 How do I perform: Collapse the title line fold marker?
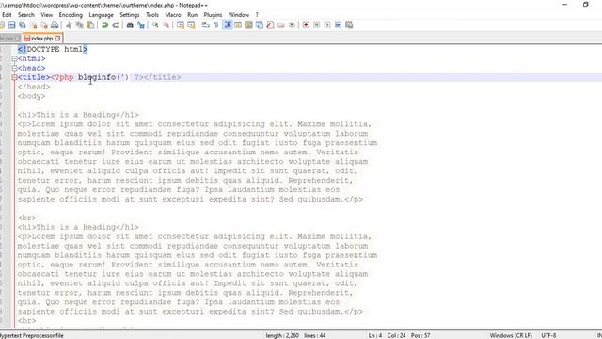coord(14,77)
